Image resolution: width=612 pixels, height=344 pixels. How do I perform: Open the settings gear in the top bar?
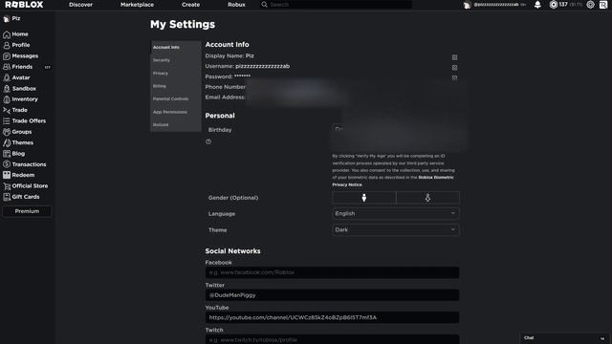[590, 5]
